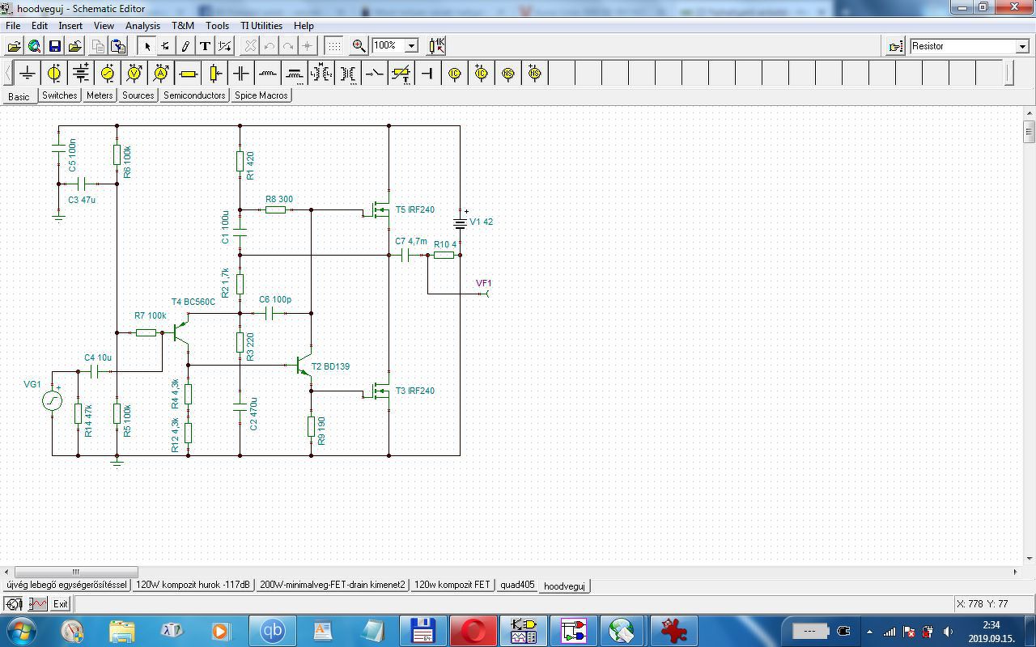Activate the selection arrow pointer mode
This screenshot has width=1036, height=647.
[x=147, y=46]
